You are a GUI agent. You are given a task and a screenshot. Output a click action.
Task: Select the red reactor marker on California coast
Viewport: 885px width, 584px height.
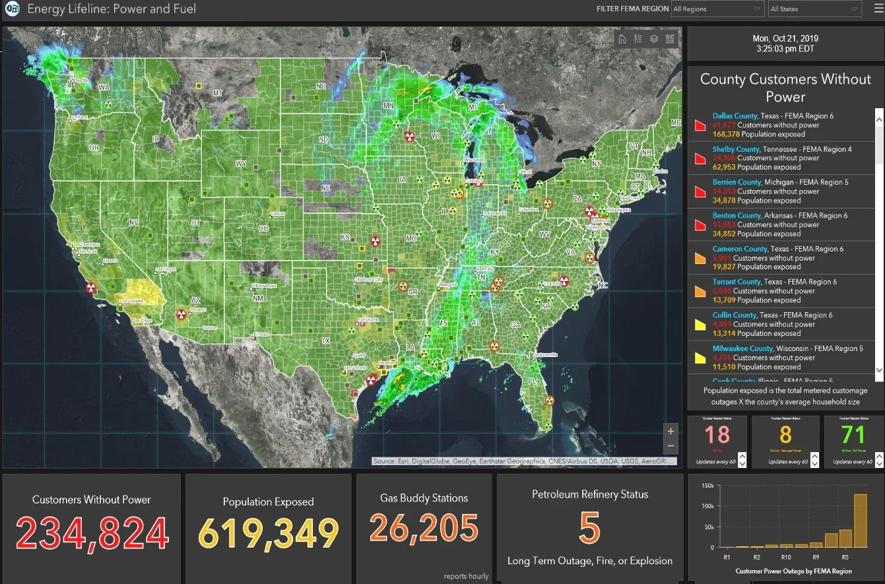[92, 288]
